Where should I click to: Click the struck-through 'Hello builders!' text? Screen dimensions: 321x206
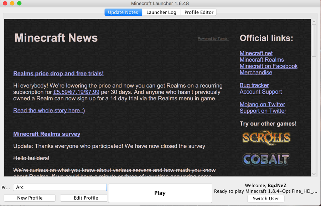31,158
